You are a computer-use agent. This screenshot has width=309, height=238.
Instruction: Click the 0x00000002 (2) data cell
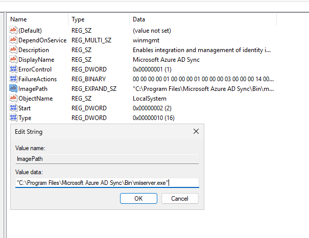click(x=152, y=108)
